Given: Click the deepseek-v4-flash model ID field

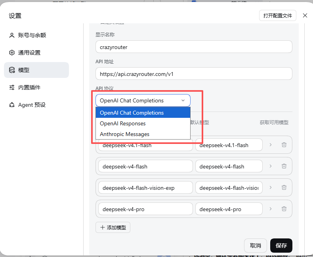Looking at the screenshot, I should pos(145,166).
